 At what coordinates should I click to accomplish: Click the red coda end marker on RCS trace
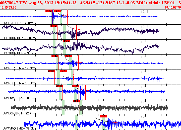[x=74, y=78]
